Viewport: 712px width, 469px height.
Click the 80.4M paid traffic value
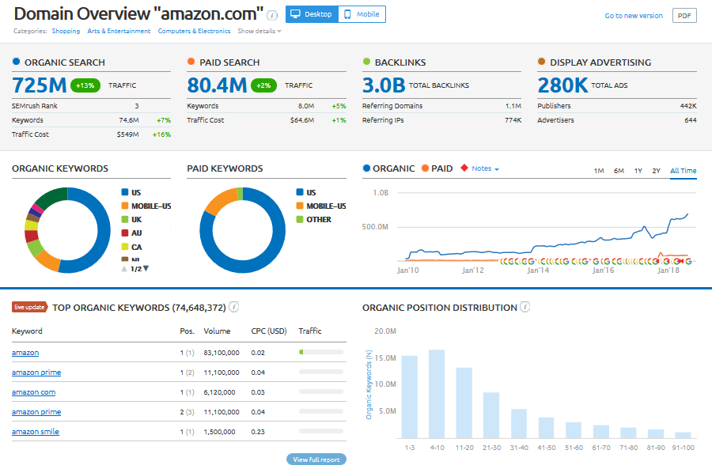[x=217, y=85]
